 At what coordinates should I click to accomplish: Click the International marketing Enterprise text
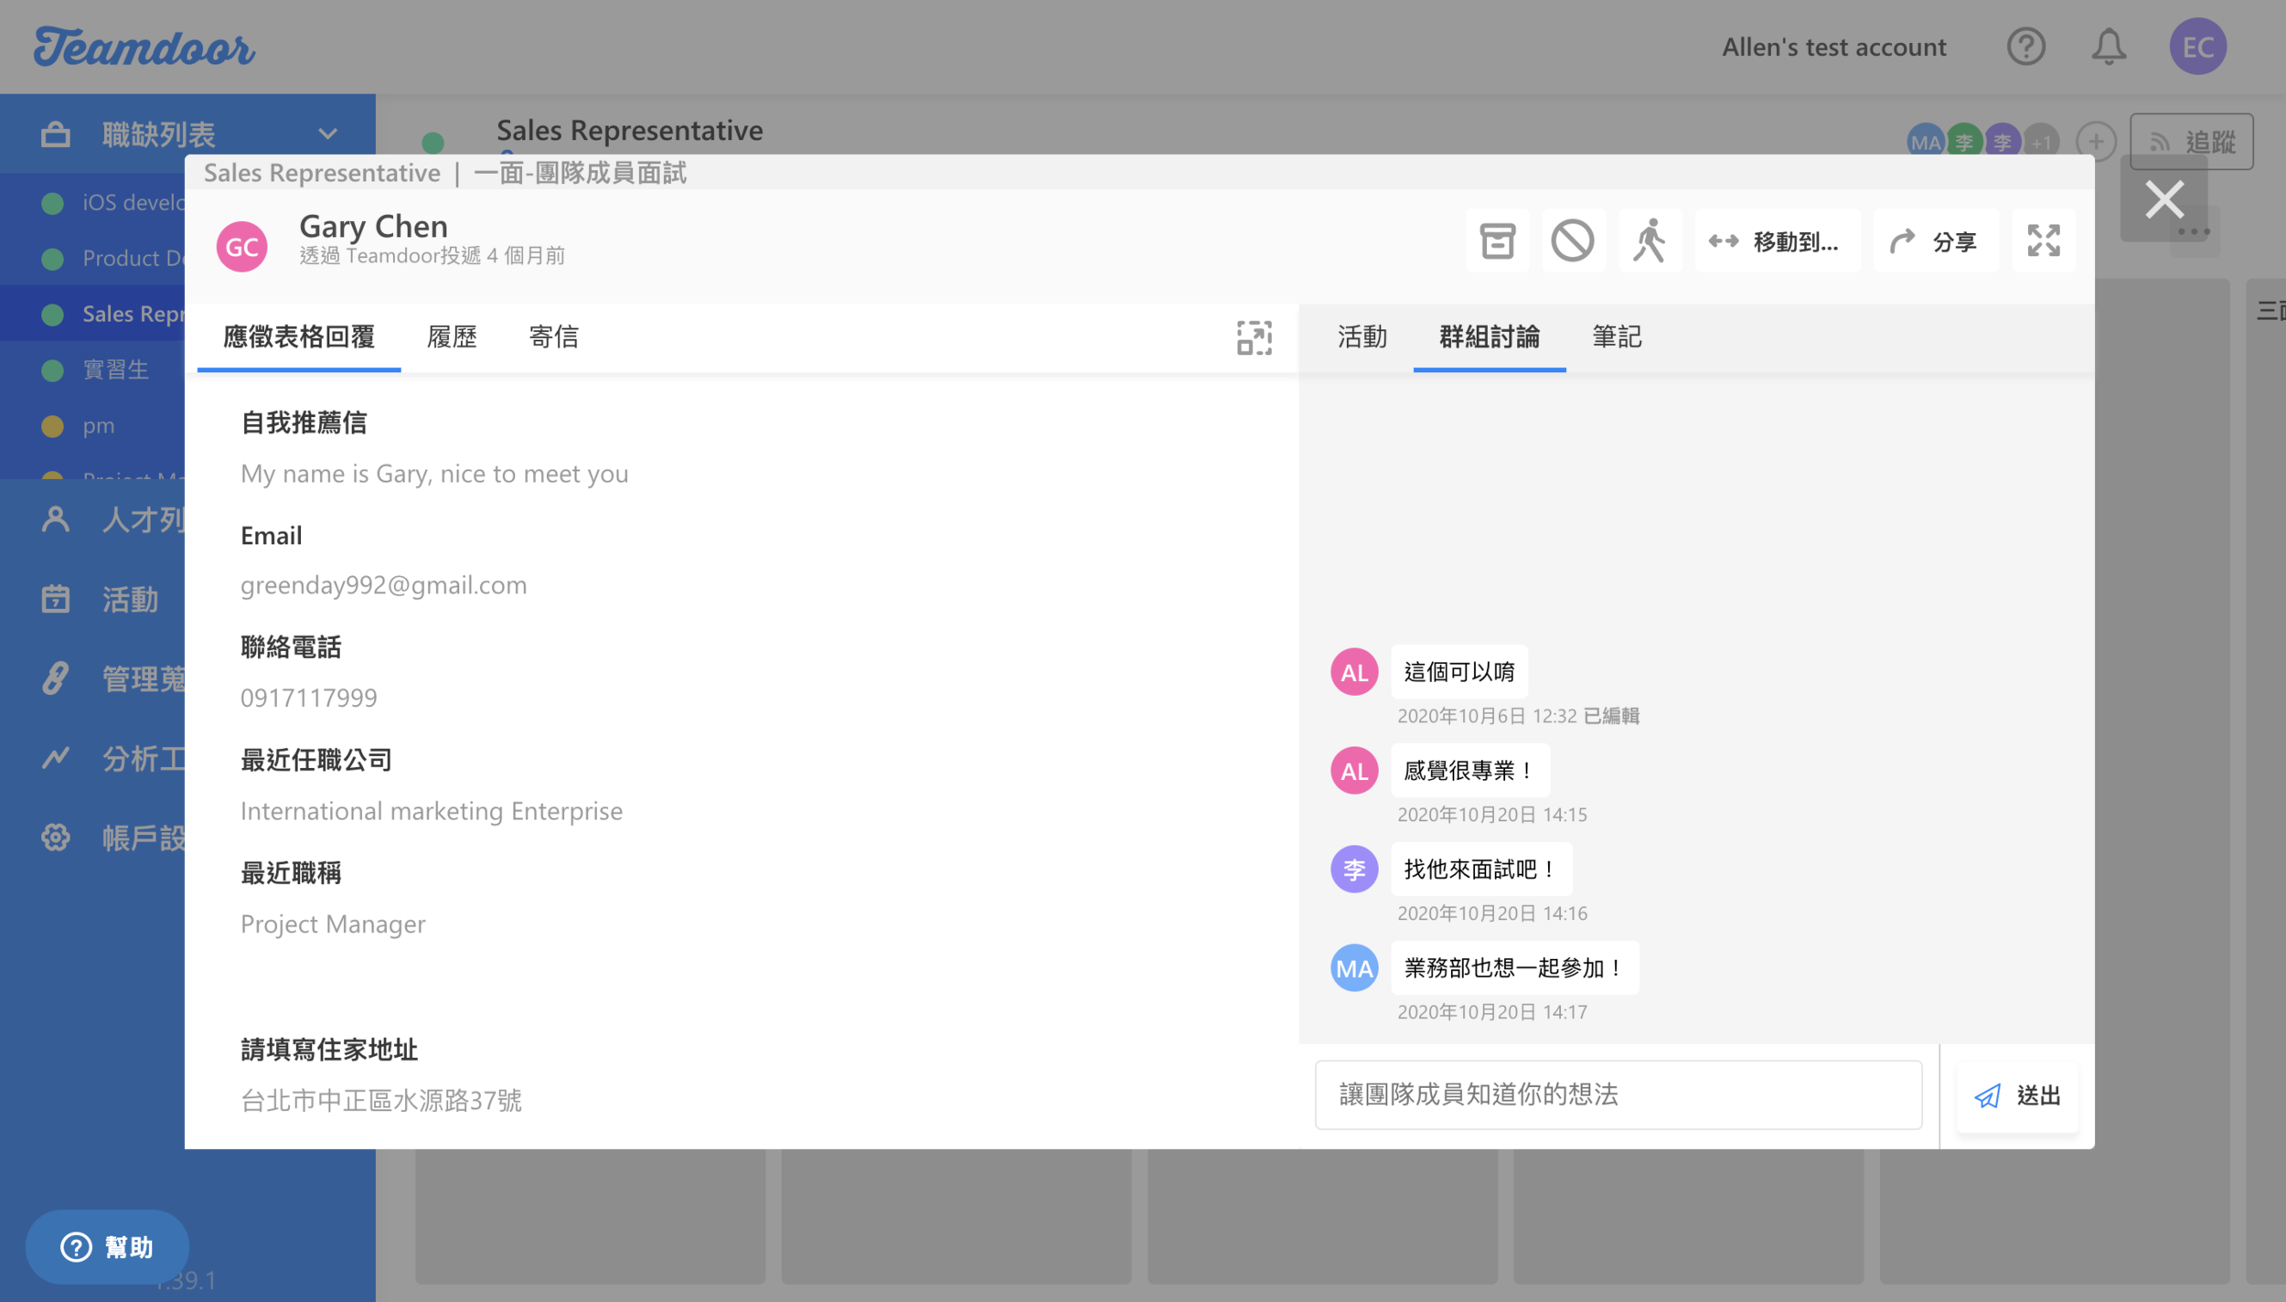(x=432, y=811)
